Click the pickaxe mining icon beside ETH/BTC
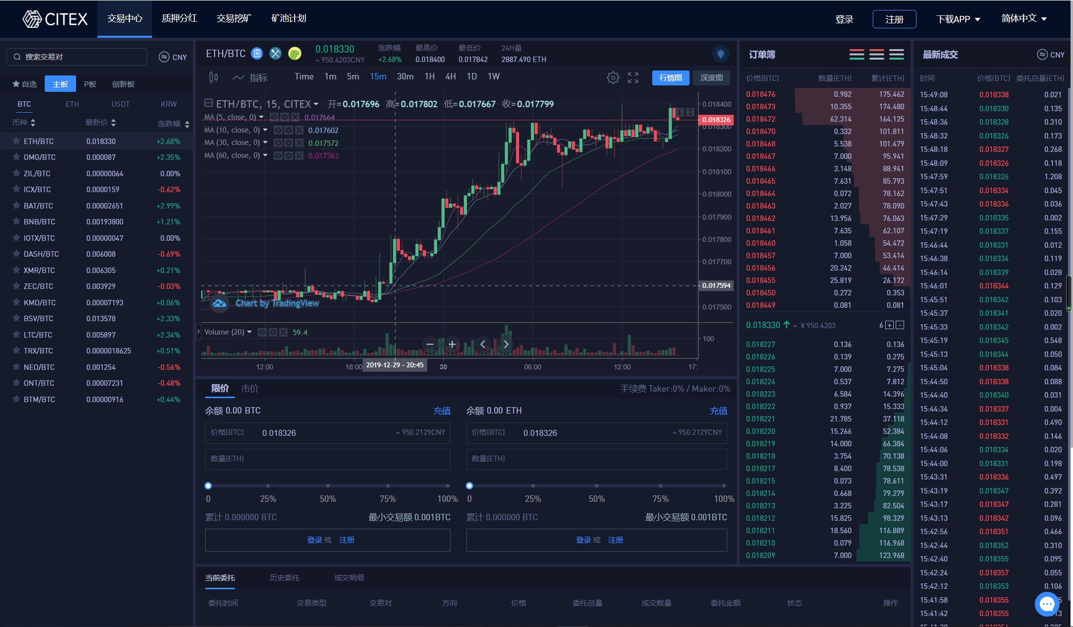Image resolution: width=1073 pixels, height=627 pixels. (275, 54)
